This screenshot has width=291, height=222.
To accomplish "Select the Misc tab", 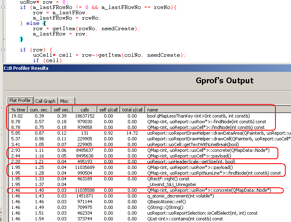I will pyautogui.click(x=64, y=101).
